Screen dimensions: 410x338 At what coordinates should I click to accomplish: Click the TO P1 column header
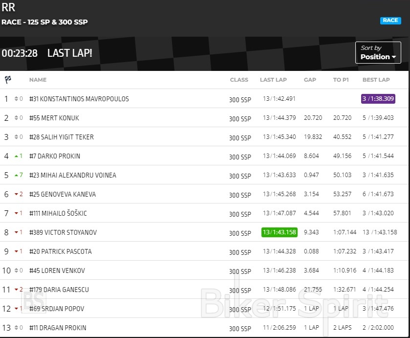[x=341, y=80]
